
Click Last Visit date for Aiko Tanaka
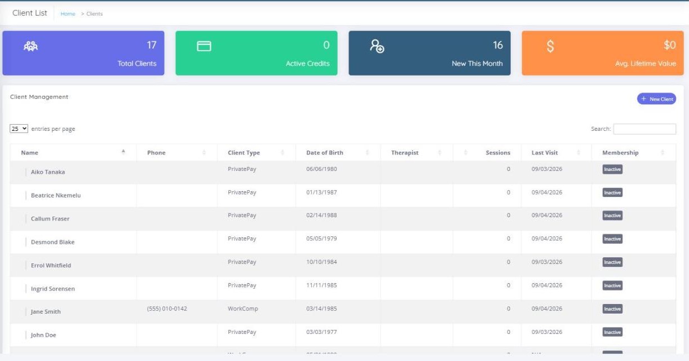[x=547, y=169]
